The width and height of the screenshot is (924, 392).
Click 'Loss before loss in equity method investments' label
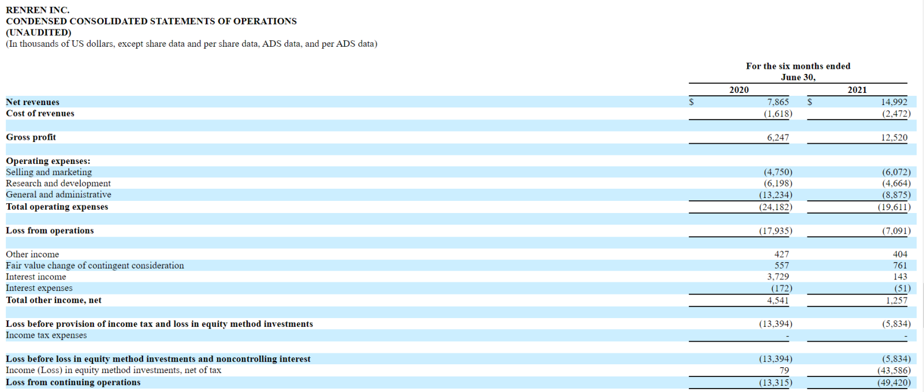click(158, 359)
